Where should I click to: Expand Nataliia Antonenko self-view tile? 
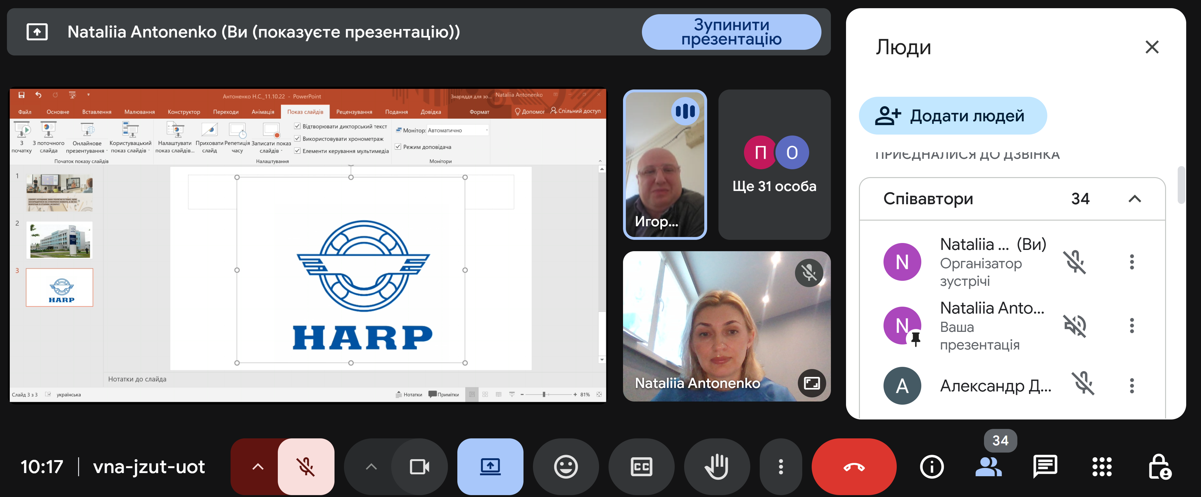pos(811,383)
